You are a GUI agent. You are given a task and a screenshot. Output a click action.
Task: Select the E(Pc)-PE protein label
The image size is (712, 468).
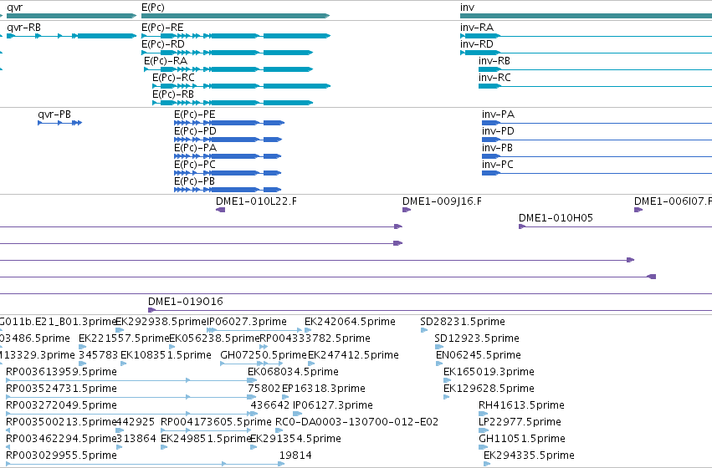195,114
